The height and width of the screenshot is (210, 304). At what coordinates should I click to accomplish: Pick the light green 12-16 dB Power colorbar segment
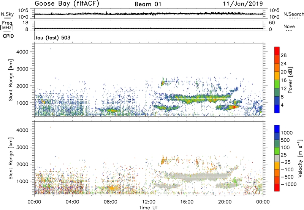(277, 84)
